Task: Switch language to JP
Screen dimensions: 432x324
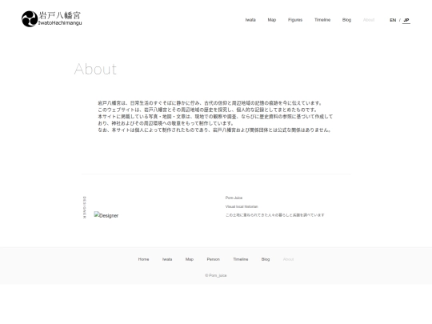Action: coord(406,20)
